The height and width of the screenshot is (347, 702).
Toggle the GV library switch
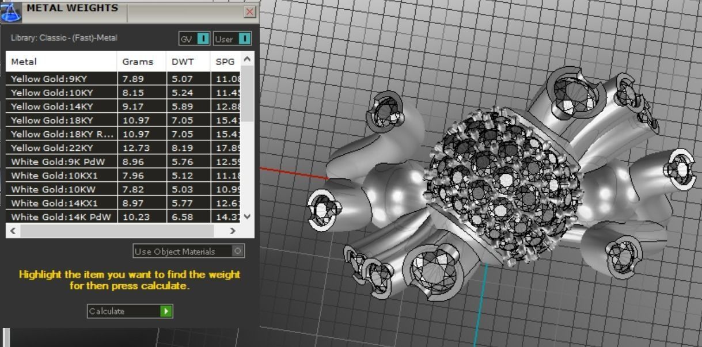(203, 39)
